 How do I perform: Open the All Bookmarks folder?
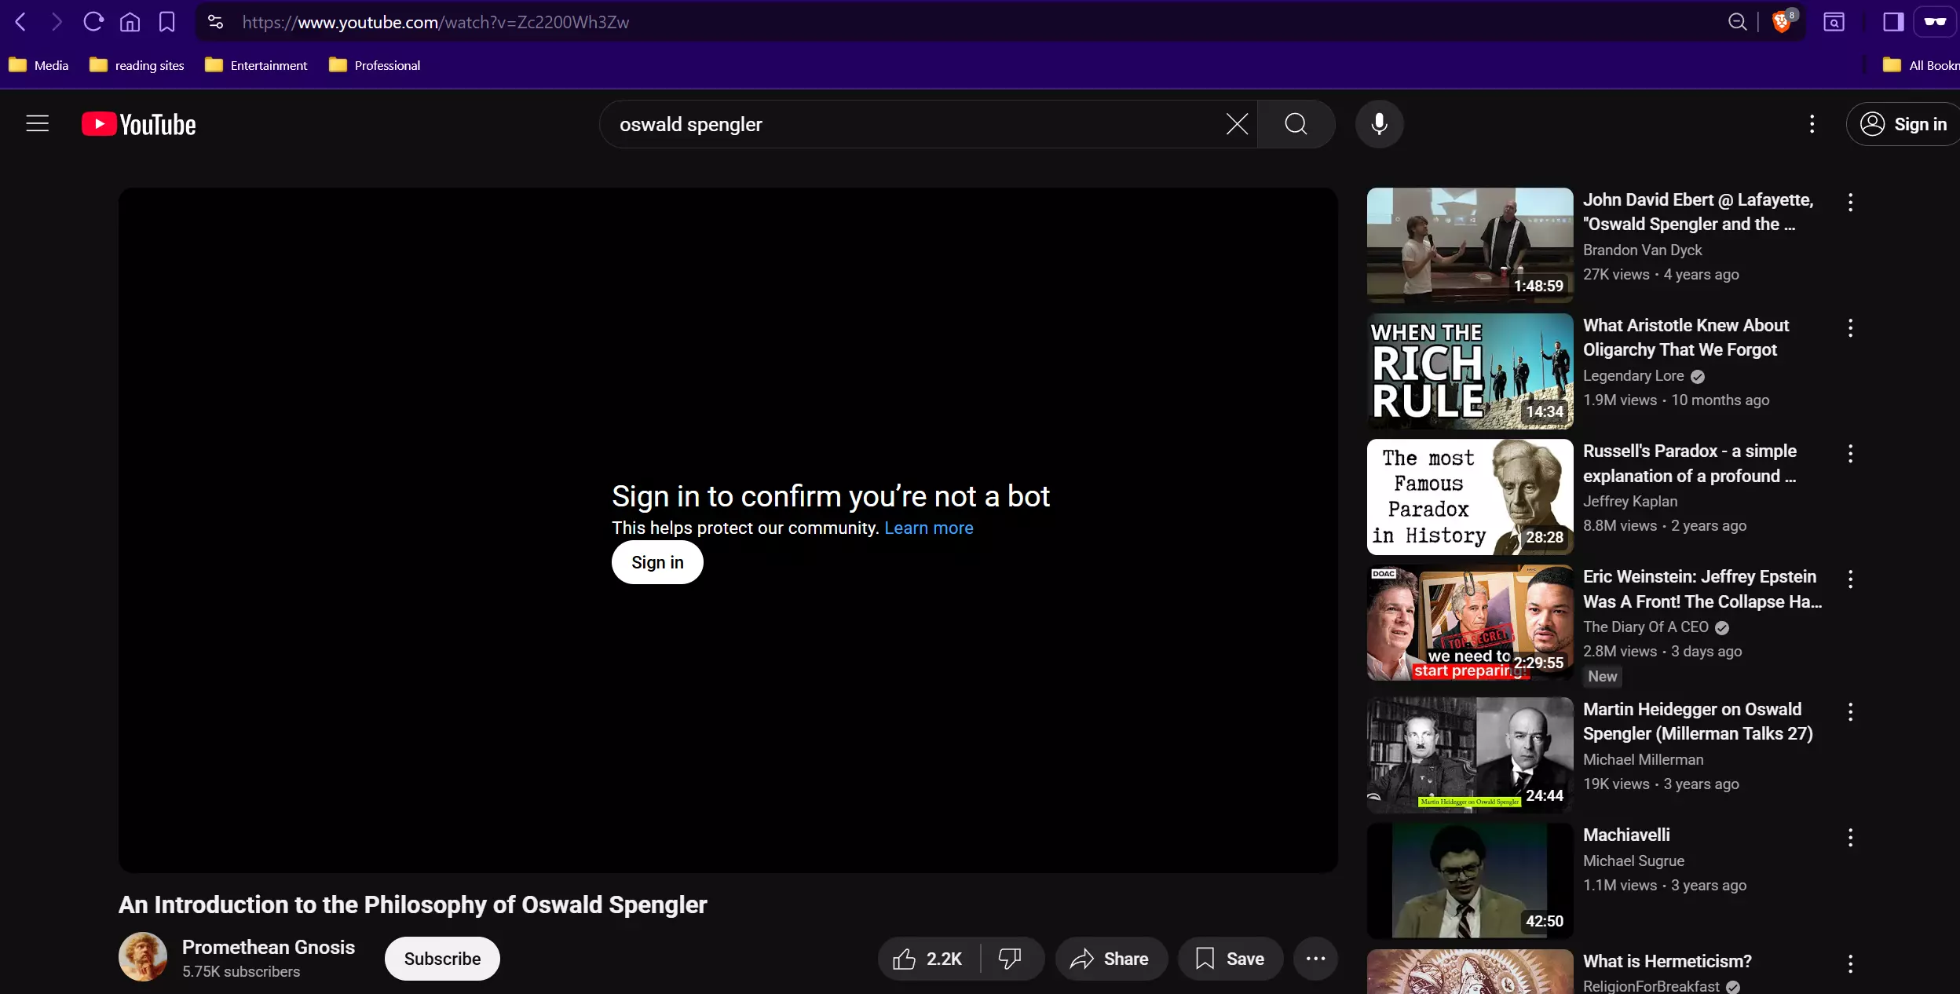pos(1920,65)
